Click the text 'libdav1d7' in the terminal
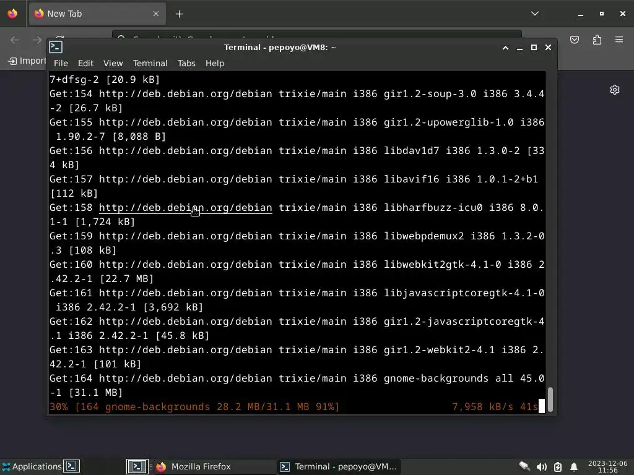 pos(411,151)
